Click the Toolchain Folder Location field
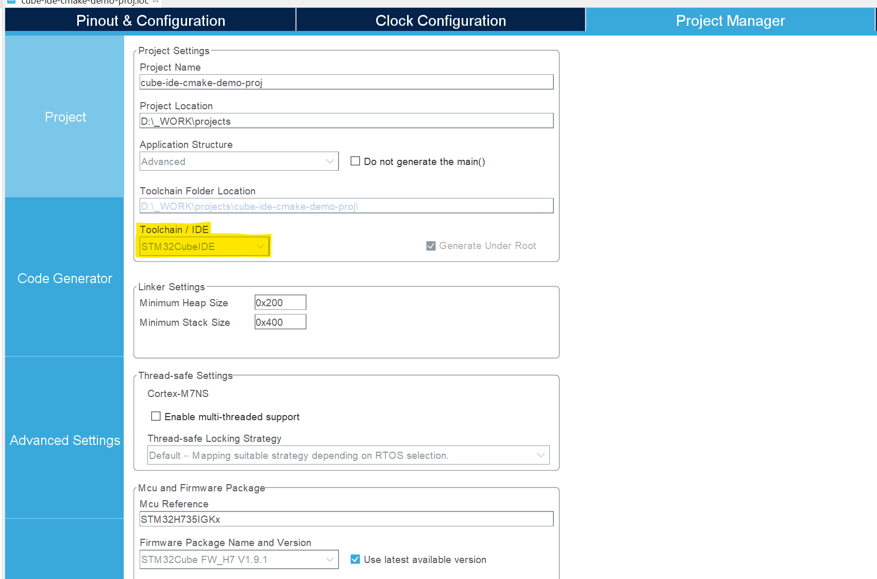The image size is (877, 579). point(346,206)
